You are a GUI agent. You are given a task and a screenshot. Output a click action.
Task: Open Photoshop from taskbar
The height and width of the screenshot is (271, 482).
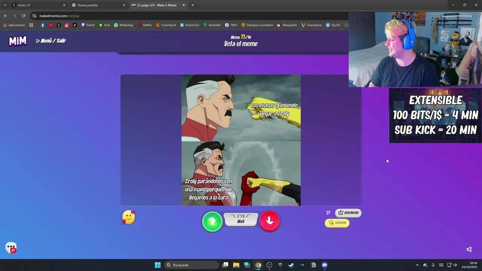click(x=302, y=265)
